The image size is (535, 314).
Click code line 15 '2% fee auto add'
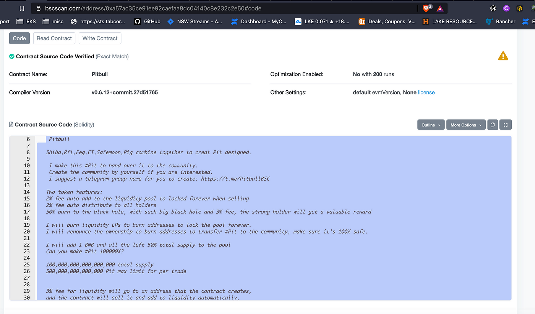(x=148, y=199)
